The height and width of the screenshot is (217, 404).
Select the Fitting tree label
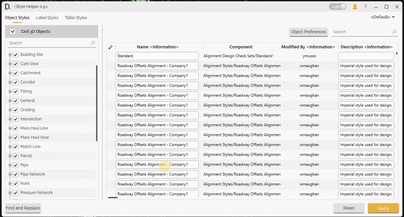click(26, 92)
